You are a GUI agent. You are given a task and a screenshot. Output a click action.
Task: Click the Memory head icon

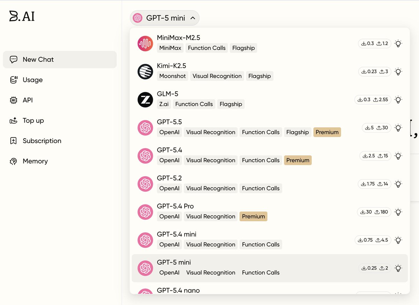14,161
